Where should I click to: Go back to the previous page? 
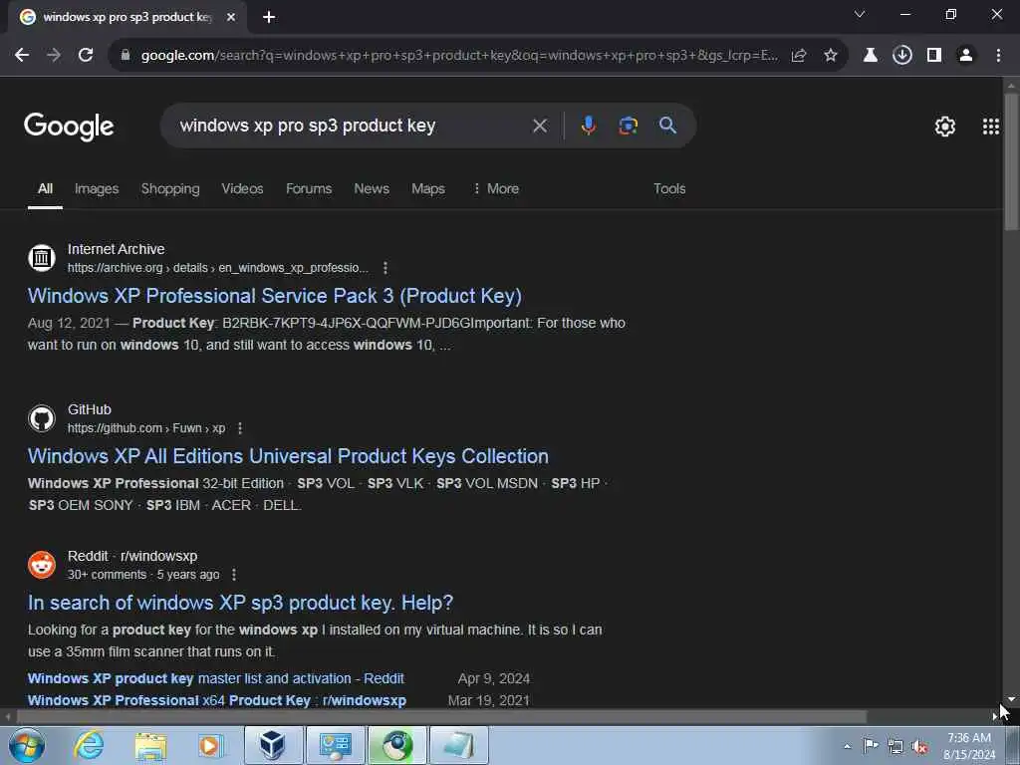point(22,56)
